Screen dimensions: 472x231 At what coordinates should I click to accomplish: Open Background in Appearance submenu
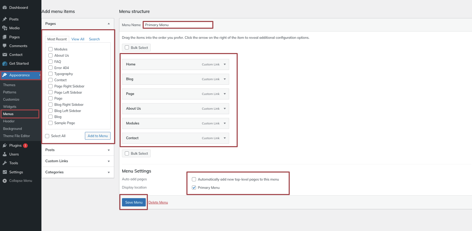(12, 129)
